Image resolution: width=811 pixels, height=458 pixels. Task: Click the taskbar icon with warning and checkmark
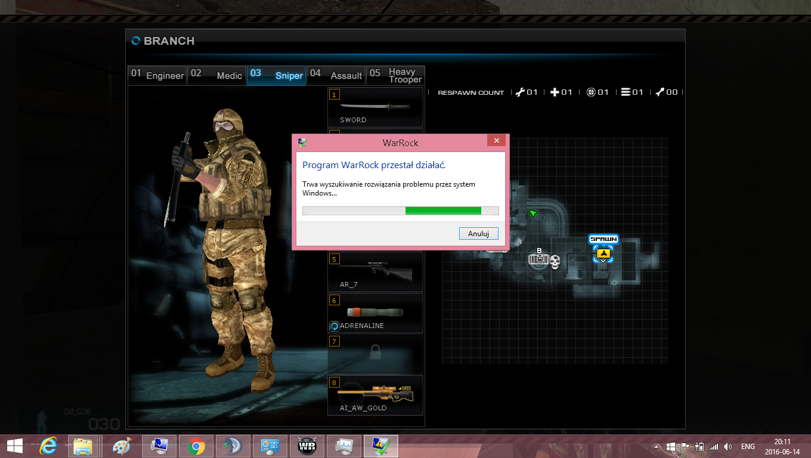pyautogui.click(x=380, y=446)
